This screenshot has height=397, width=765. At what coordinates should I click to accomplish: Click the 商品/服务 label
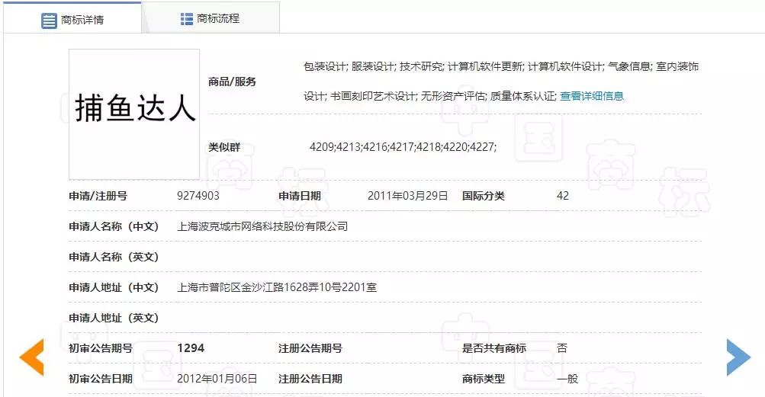[x=232, y=82]
